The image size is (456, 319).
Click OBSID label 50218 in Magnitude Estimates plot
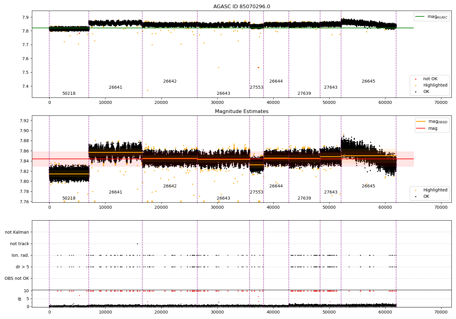coord(69,198)
